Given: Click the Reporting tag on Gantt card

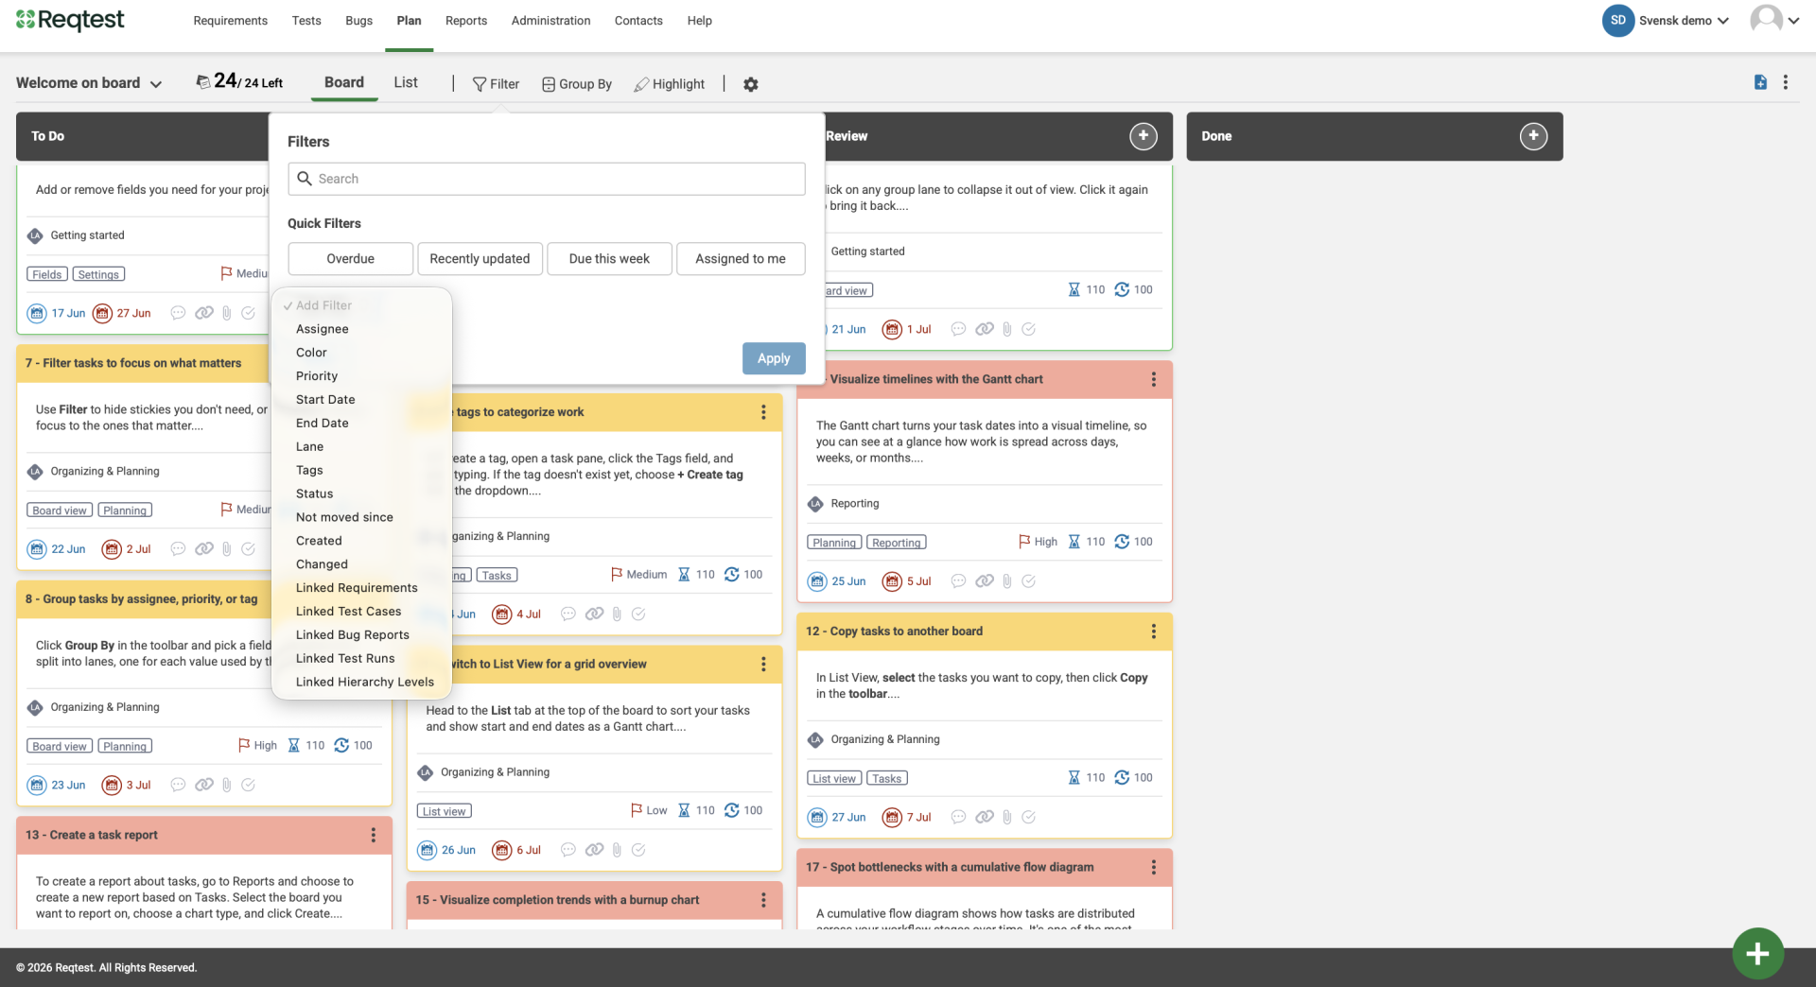Looking at the screenshot, I should (x=896, y=543).
